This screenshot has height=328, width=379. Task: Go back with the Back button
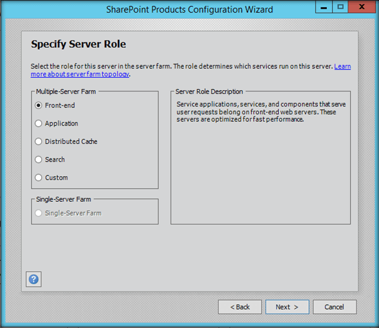click(240, 307)
